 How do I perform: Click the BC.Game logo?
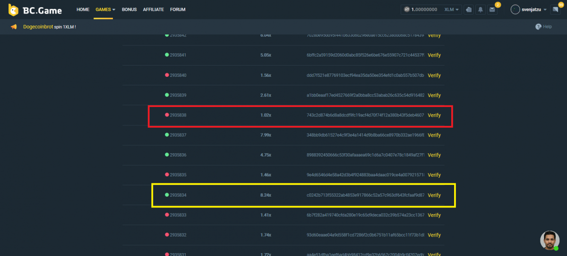tap(36, 9)
